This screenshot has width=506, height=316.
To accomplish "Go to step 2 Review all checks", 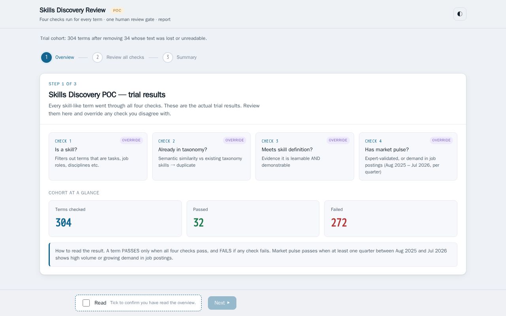I will pyautogui.click(x=118, y=57).
